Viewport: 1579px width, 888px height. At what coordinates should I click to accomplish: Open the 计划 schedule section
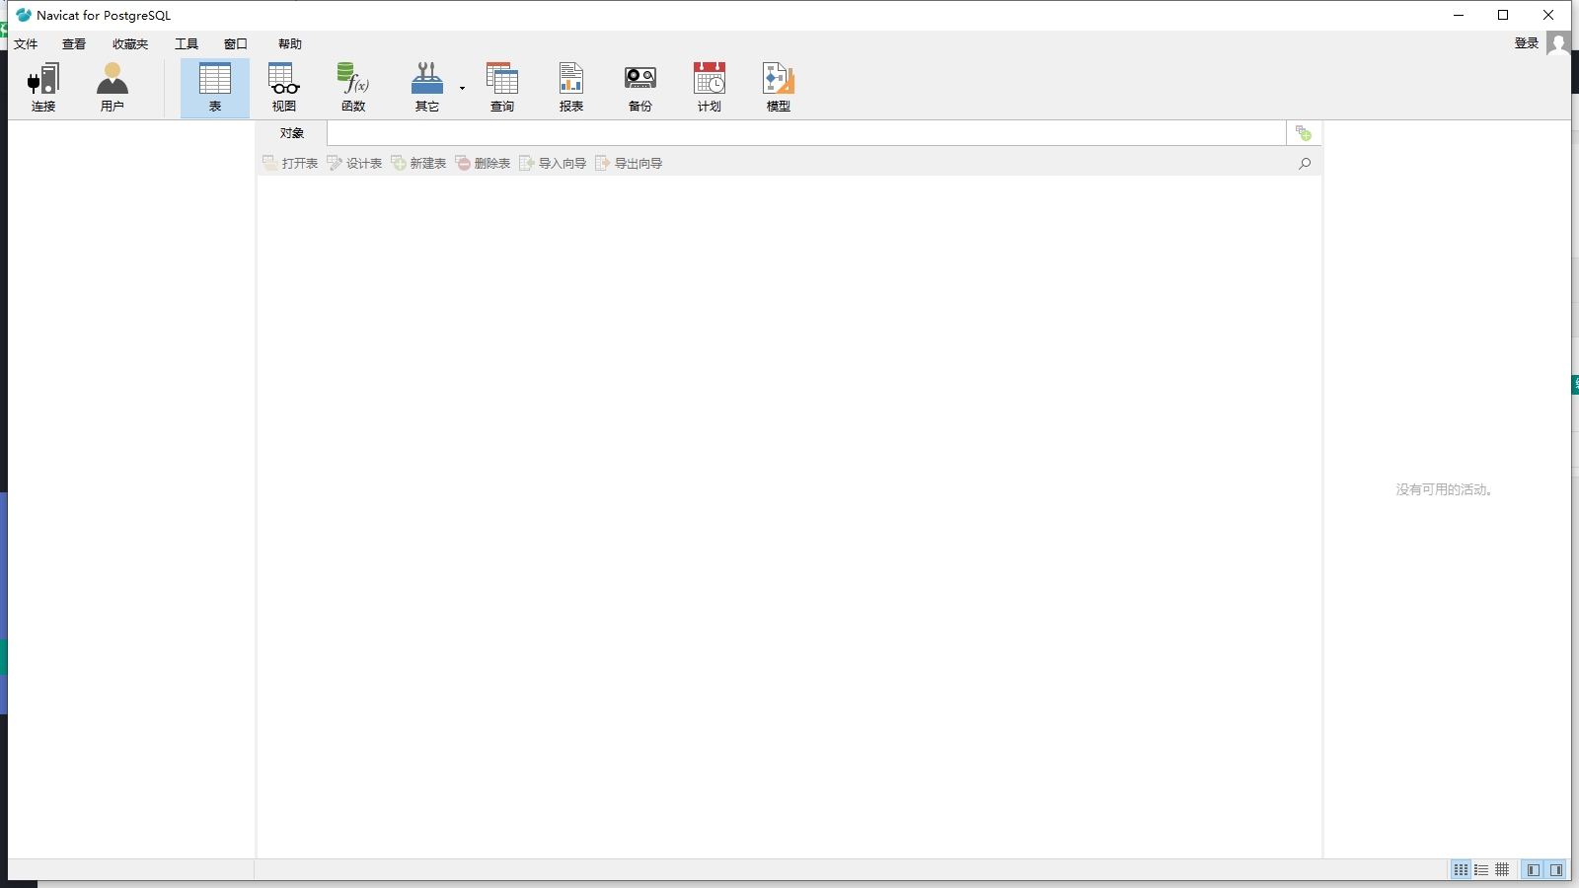[710, 88]
